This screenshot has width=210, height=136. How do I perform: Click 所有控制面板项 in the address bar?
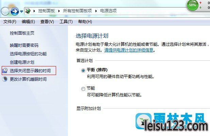pyautogui.click(x=77, y=11)
